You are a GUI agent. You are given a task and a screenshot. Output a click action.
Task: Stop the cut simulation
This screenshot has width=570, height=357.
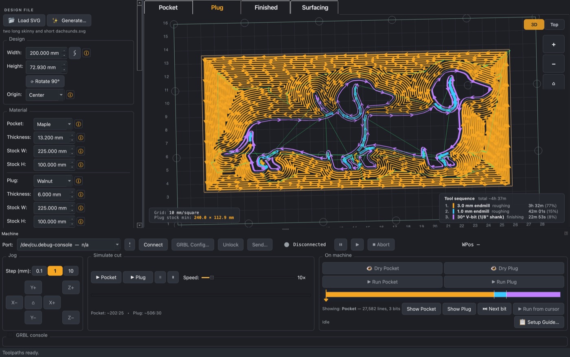pos(173,277)
